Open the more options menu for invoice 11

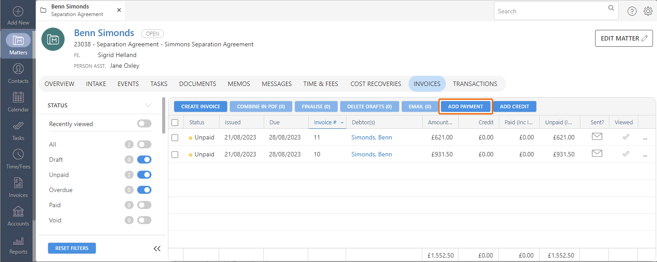pos(645,138)
